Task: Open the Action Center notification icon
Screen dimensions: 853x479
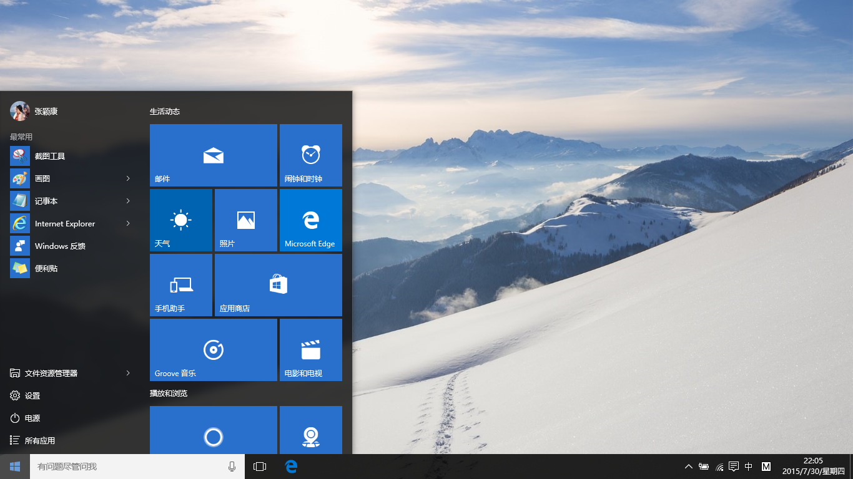Action: pos(734,467)
